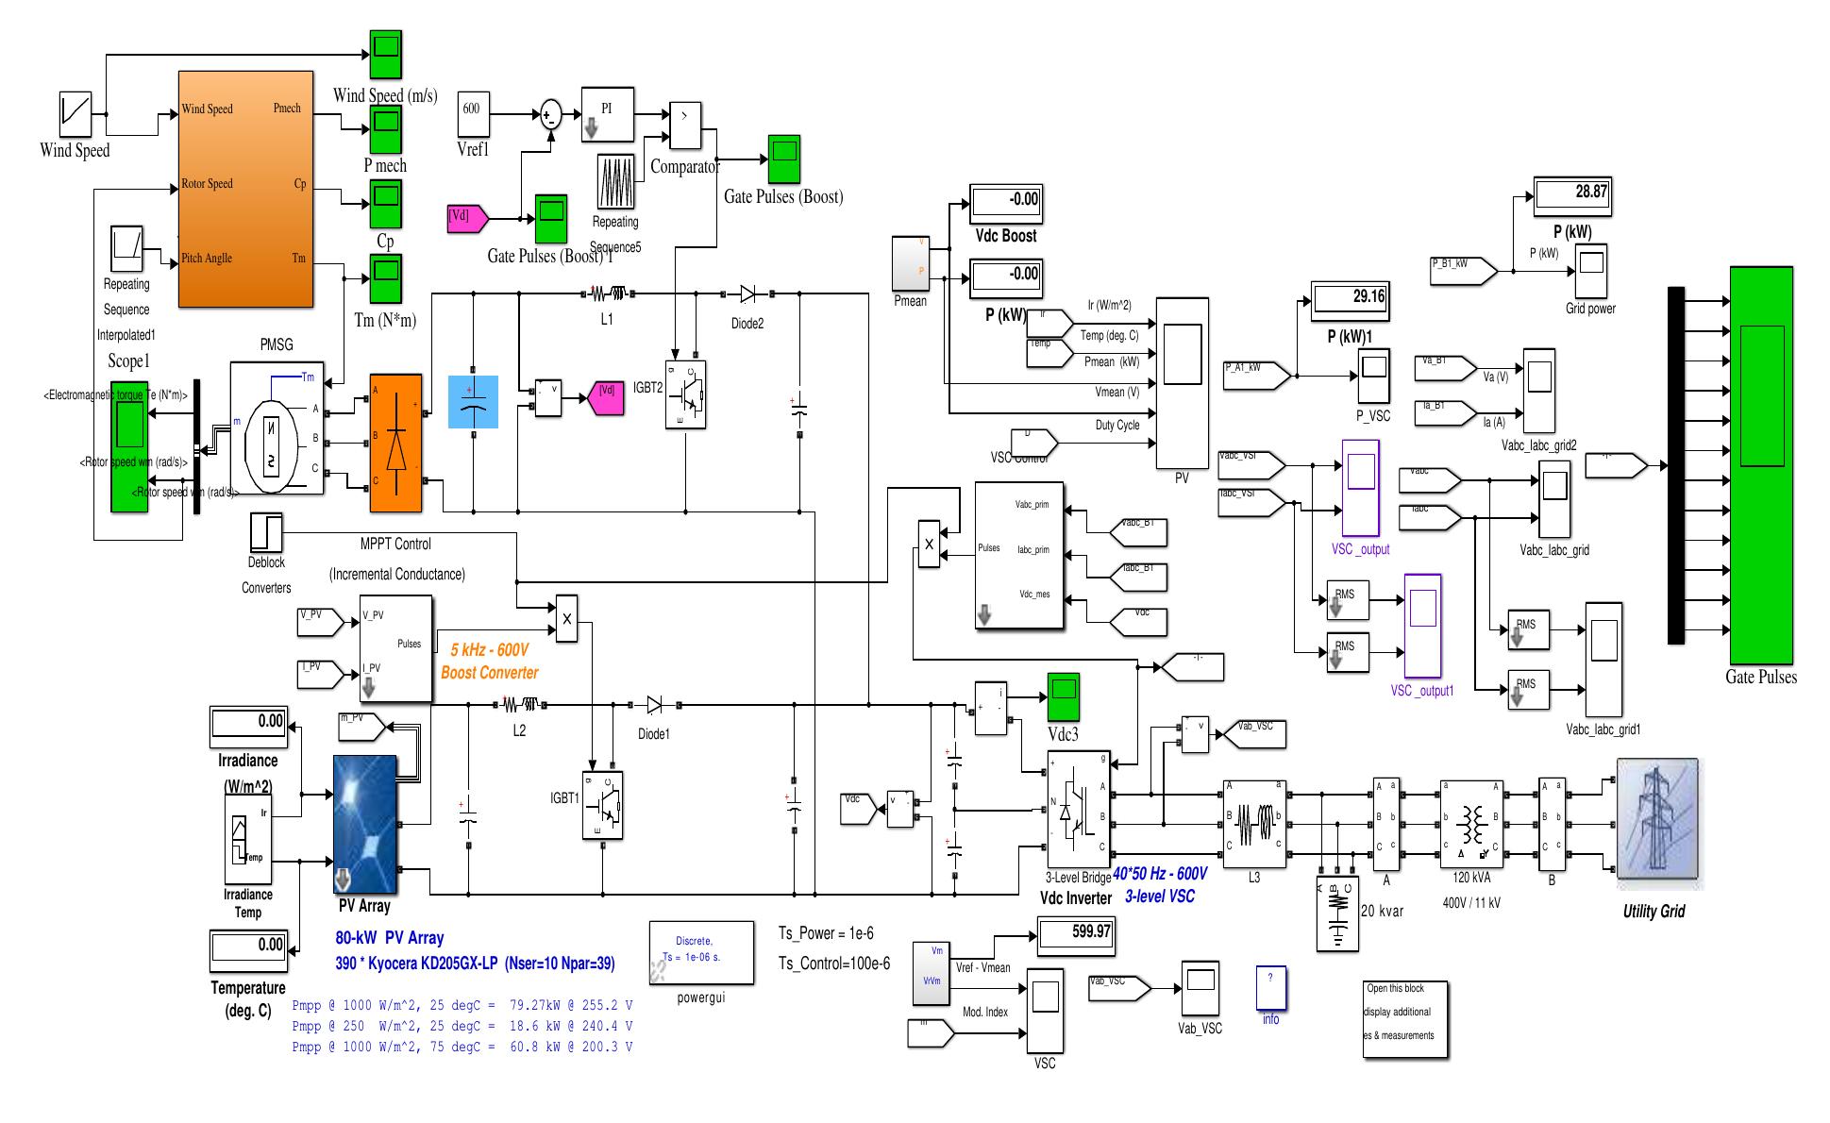Open the PI controller block
The width and height of the screenshot is (1830, 1123).
pos(607,115)
